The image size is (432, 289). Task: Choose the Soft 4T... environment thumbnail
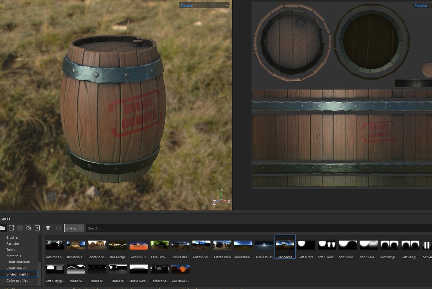pyautogui.click(x=427, y=245)
